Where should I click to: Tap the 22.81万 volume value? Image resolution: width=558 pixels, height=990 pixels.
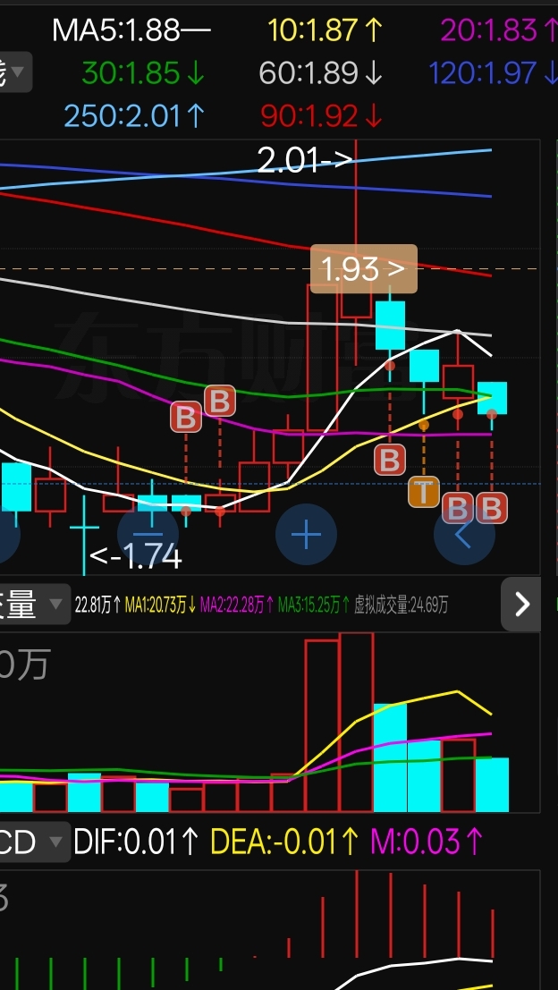point(97,605)
